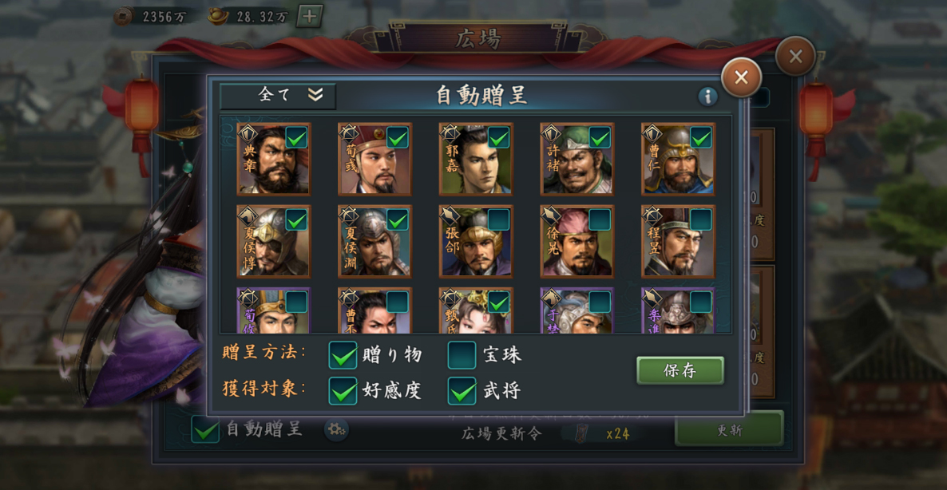Select the 典韋 general portrait
This screenshot has width=947, height=490.
click(274, 160)
